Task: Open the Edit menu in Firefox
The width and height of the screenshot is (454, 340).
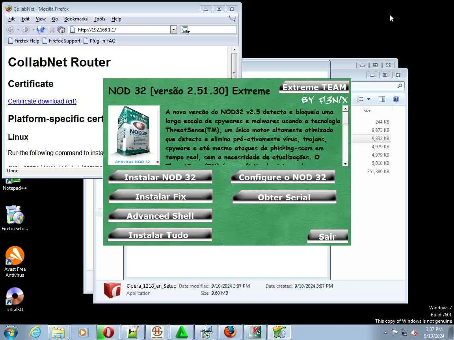Action: pyautogui.click(x=26, y=19)
